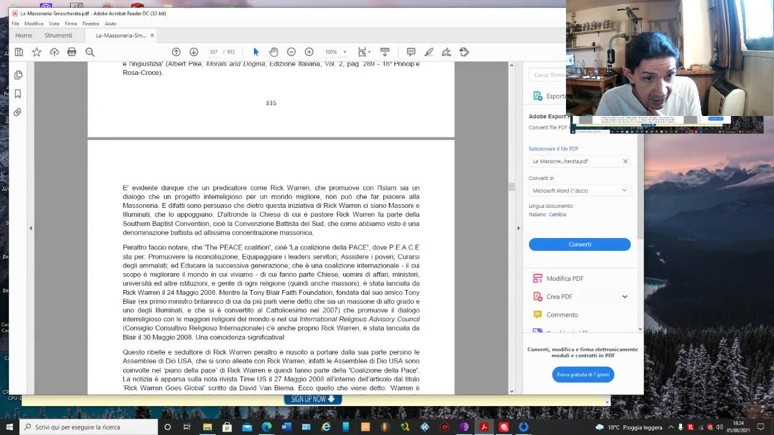
Task: Zoom in with the plus icon
Action: click(309, 52)
